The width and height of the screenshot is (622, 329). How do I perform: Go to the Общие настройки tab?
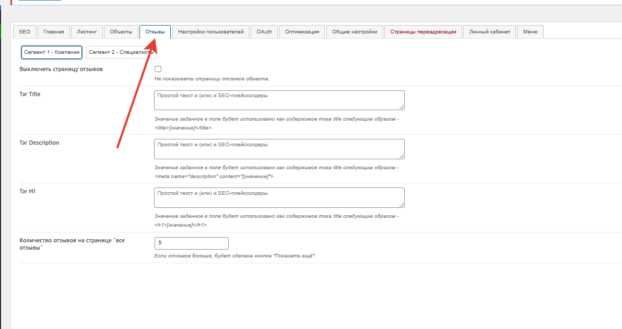[x=355, y=32]
